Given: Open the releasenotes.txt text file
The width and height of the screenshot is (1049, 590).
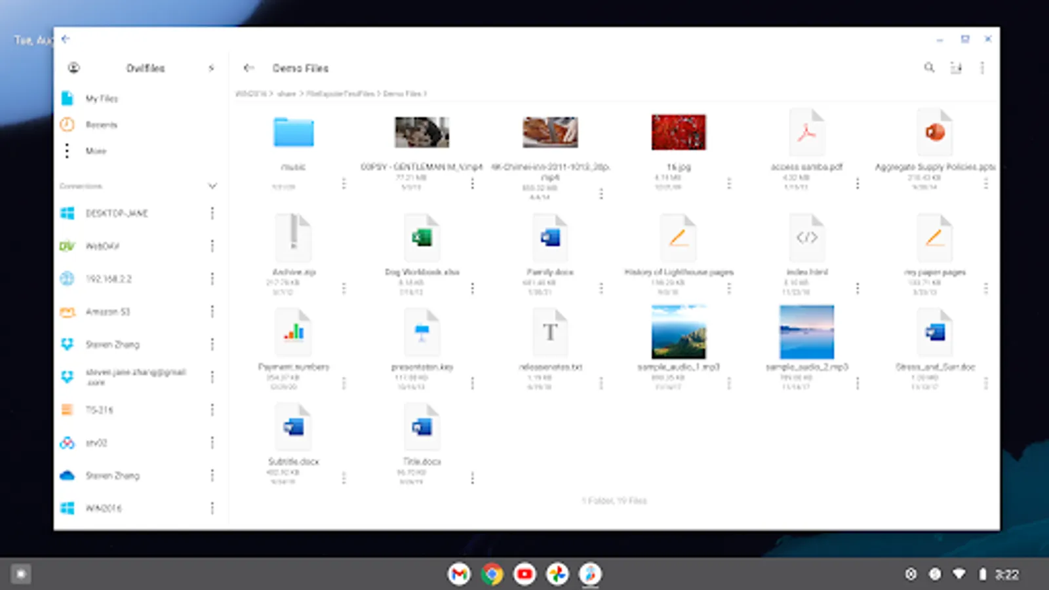Looking at the screenshot, I should click(550, 332).
